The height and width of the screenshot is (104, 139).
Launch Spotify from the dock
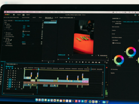pyautogui.click(x=90, y=102)
